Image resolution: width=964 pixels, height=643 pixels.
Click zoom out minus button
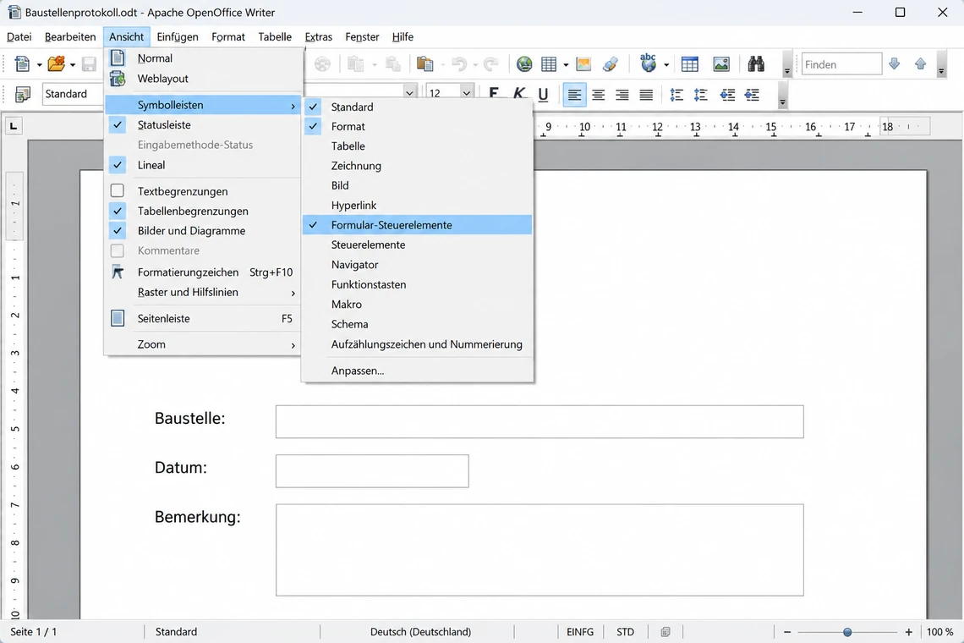(787, 632)
